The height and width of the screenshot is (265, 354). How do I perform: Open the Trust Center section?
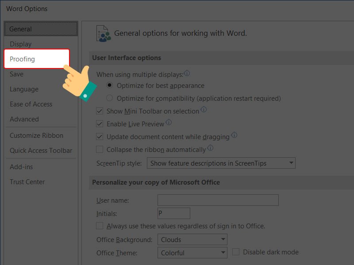[x=27, y=182]
